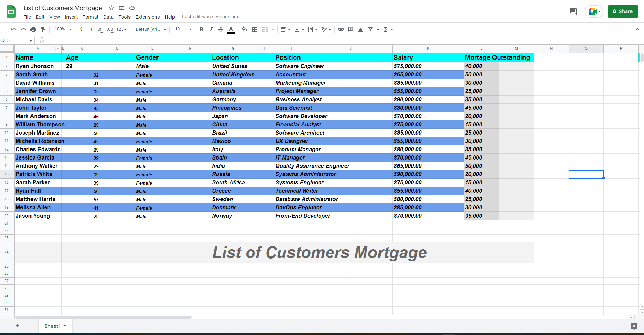644x335 pixels.
Task: Toggle italic formatting
Action: tap(211, 29)
